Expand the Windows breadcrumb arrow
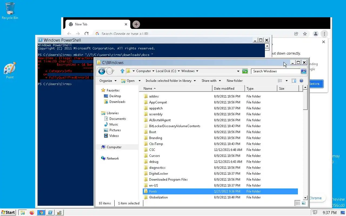The width and height of the screenshot is (346, 216). click(197, 71)
